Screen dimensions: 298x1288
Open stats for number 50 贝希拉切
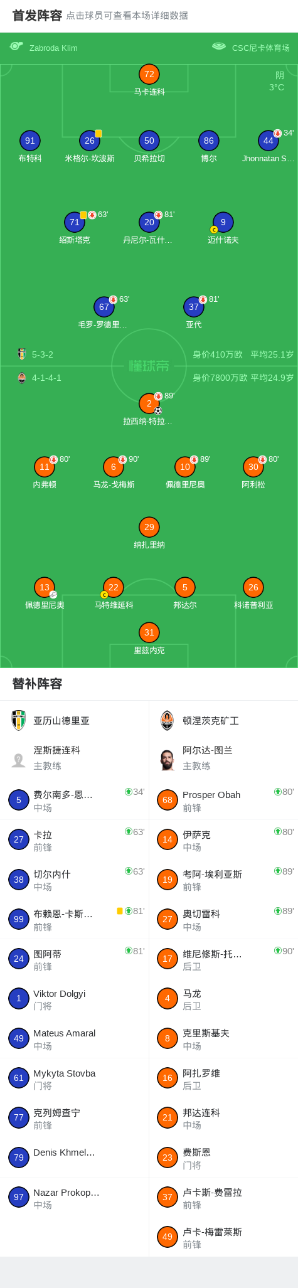pos(149,141)
